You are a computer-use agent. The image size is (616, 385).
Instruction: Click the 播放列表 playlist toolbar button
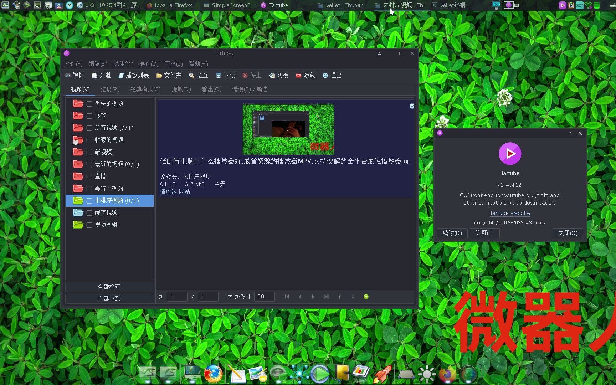(134, 75)
